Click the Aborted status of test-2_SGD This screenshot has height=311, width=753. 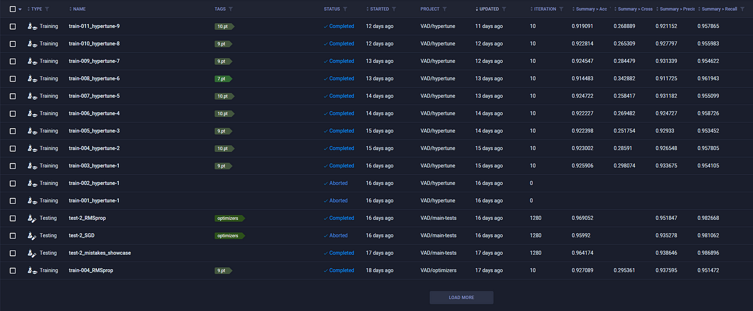point(336,235)
